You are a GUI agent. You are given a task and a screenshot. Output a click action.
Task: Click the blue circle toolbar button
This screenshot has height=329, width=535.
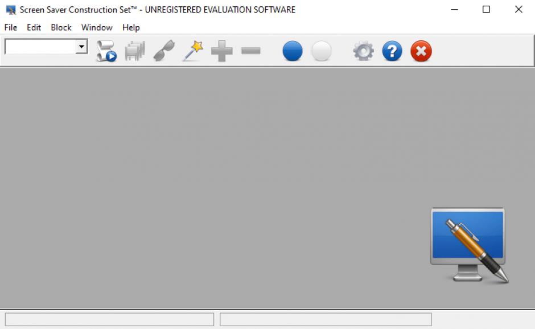coord(293,51)
